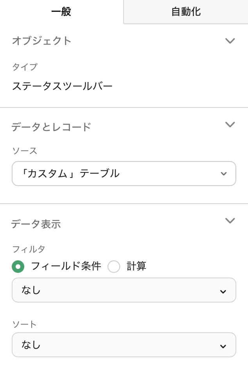Click the chevron on the ソース selector
Image resolution: width=248 pixels, height=369 pixels.
[224, 173]
